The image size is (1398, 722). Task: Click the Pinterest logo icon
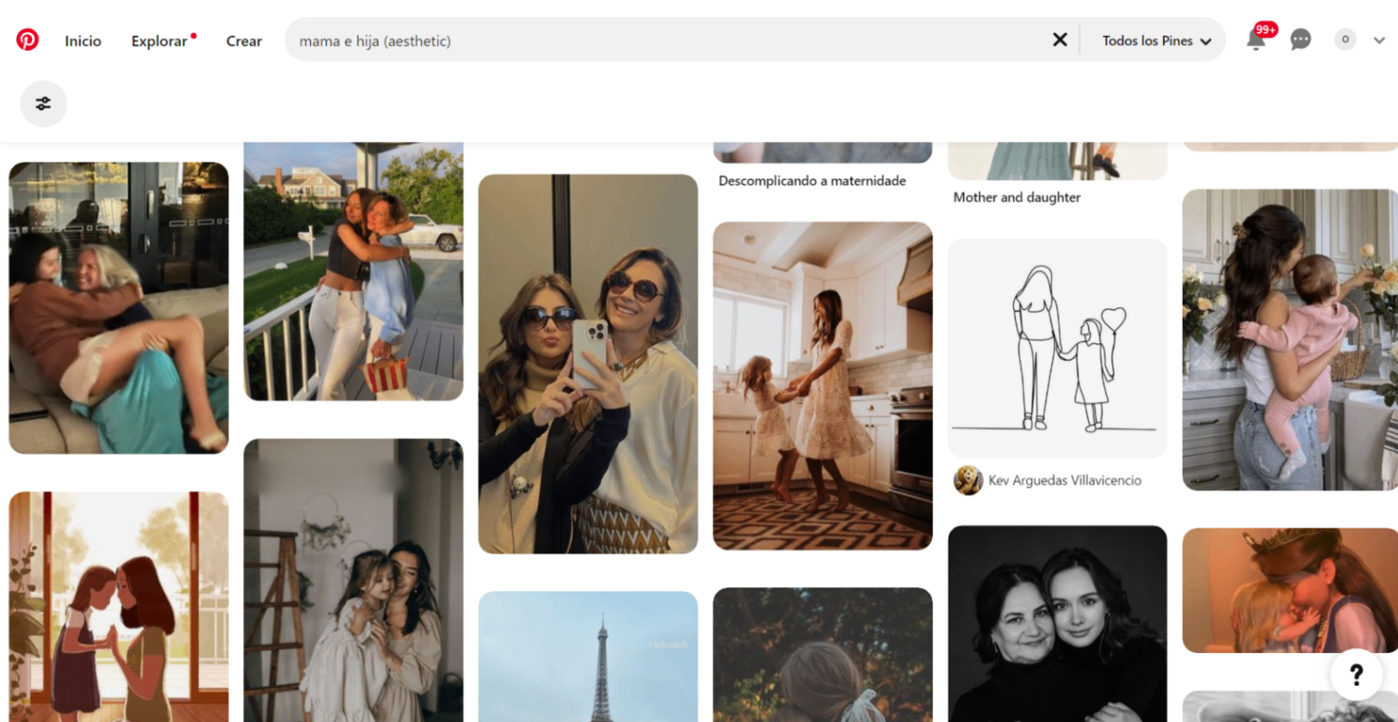[x=28, y=40]
